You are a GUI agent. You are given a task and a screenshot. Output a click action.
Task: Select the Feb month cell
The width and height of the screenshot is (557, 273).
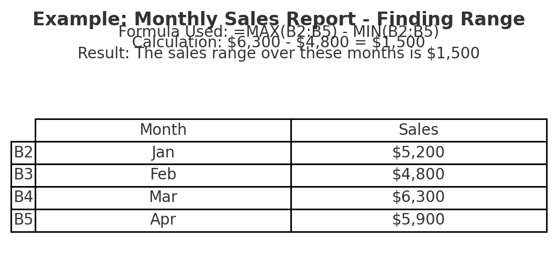coord(163,175)
